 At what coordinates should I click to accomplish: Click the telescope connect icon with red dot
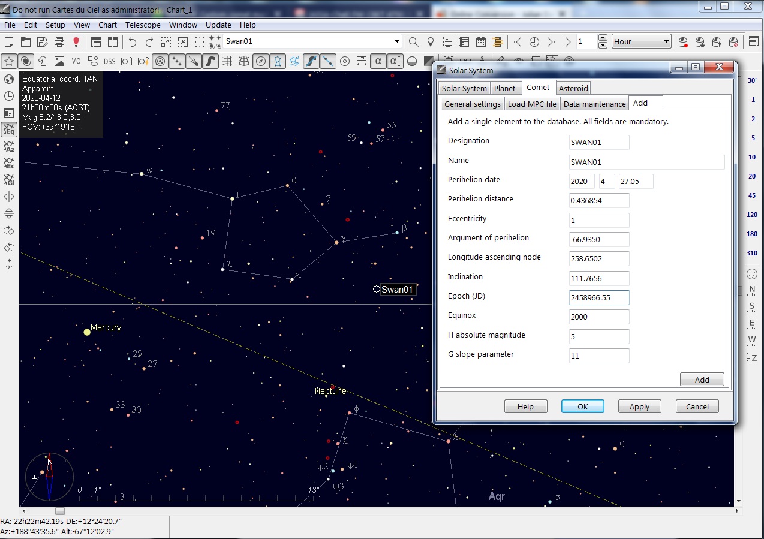(x=683, y=42)
